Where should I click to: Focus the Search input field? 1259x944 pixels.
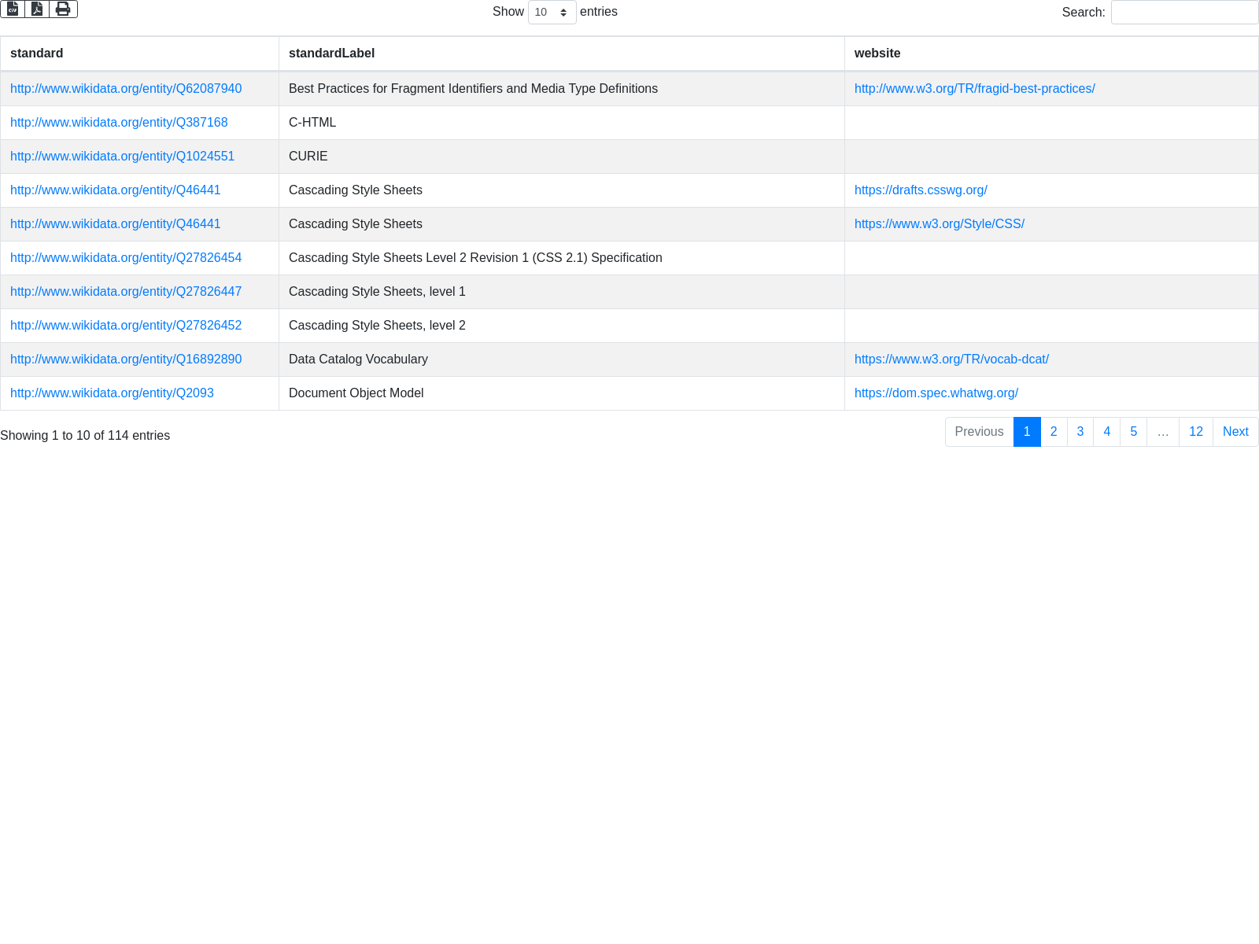(x=1184, y=13)
